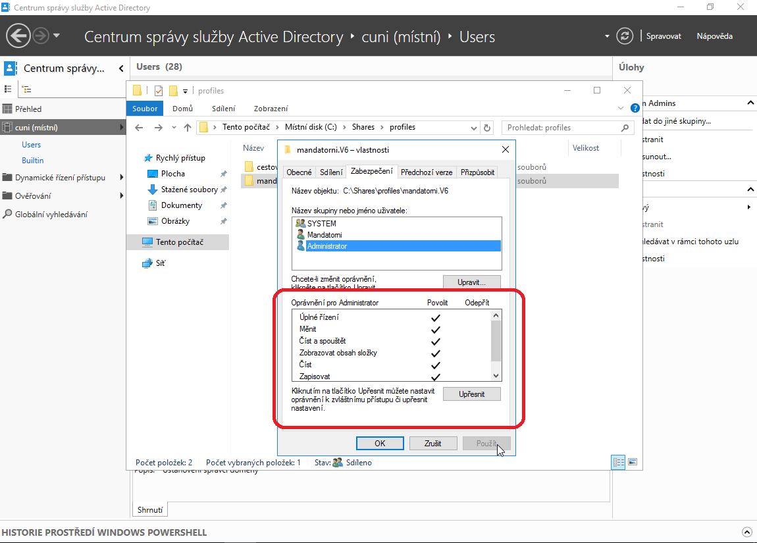The height and width of the screenshot is (543, 757).
Task: Click the Upřesnit button
Action: pos(471,394)
